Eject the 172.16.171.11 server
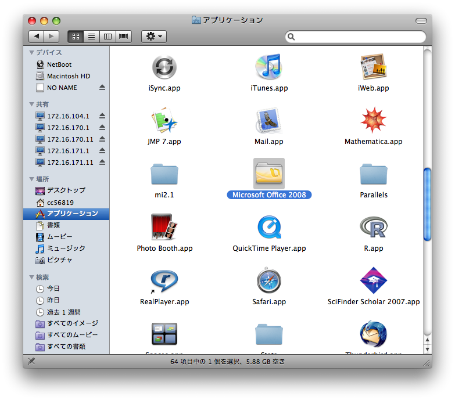Screen dimensions: 455x400 [102, 162]
